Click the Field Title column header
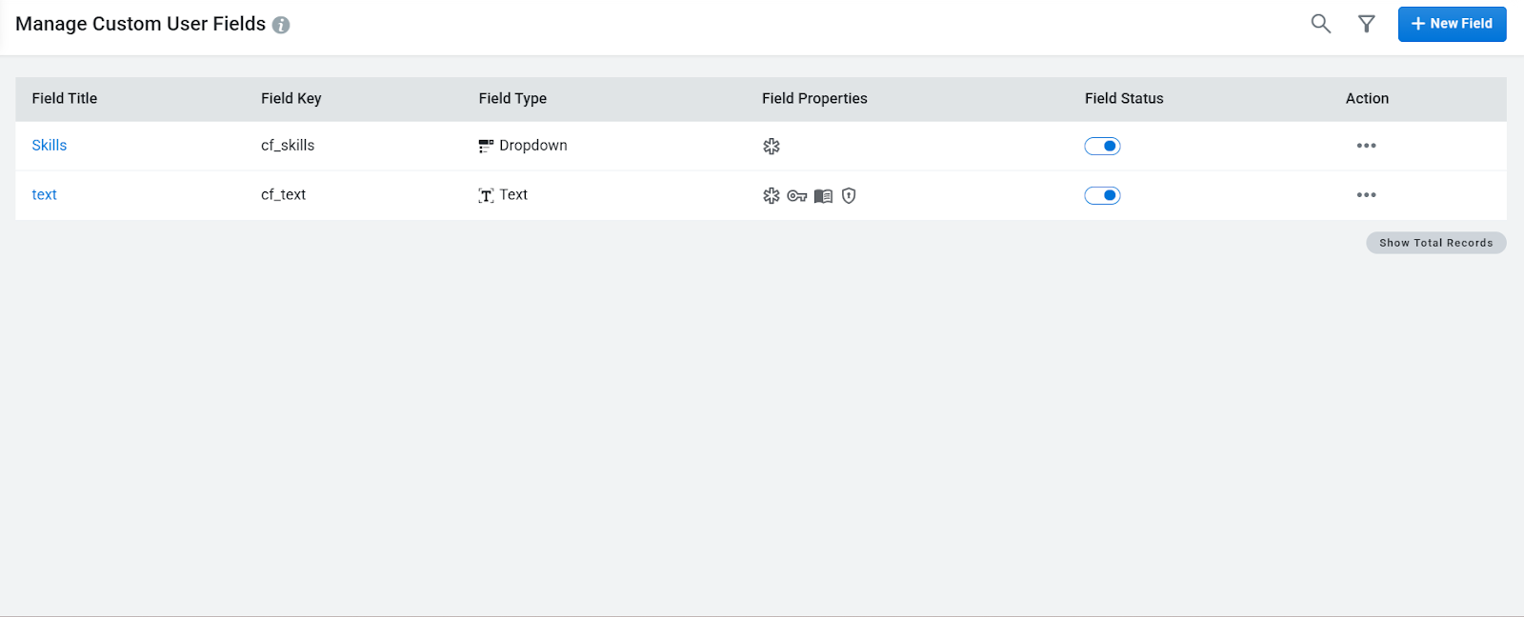Viewport: 1524px width, 617px height. 65,98
